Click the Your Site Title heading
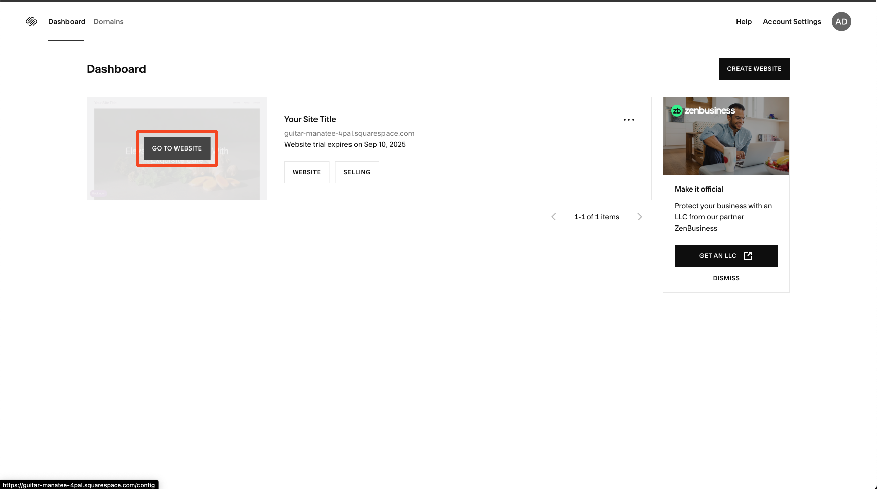This screenshot has width=877, height=489. tap(310, 119)
